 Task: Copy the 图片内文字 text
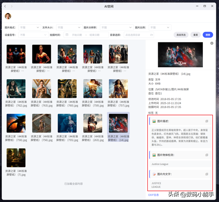click(x=207, y=174)
